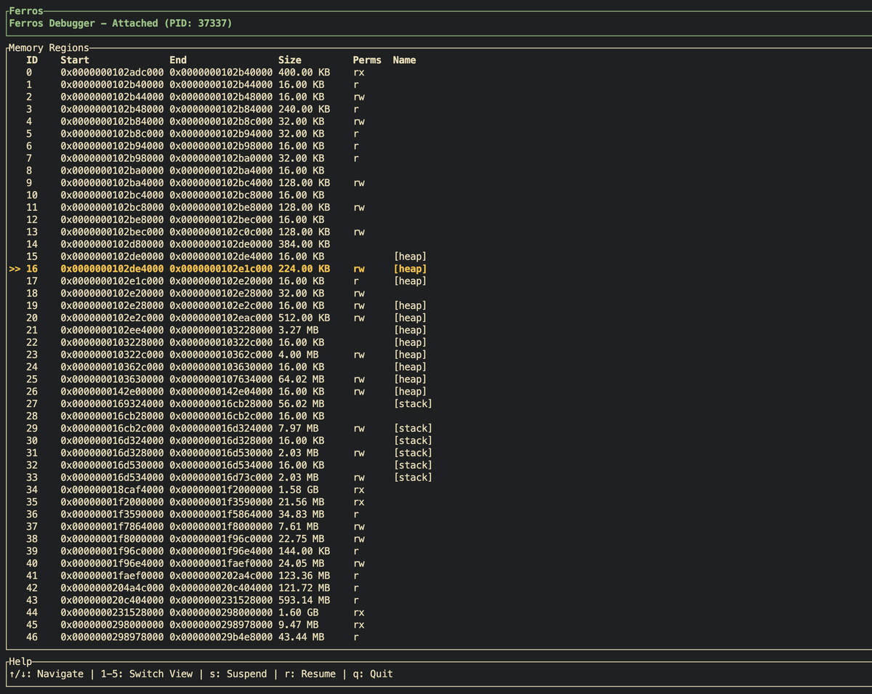The width and height of the screenshot is (872, 694).
Task: Click the '121.72 MB' size value
Action: pyautogui.click(x=304, y=587)
